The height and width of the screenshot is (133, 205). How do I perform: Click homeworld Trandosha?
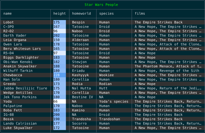point(81,119)
